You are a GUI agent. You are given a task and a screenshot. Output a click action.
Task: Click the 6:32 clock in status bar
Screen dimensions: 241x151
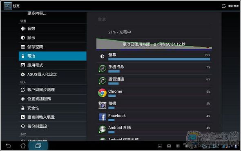point(210,146)
